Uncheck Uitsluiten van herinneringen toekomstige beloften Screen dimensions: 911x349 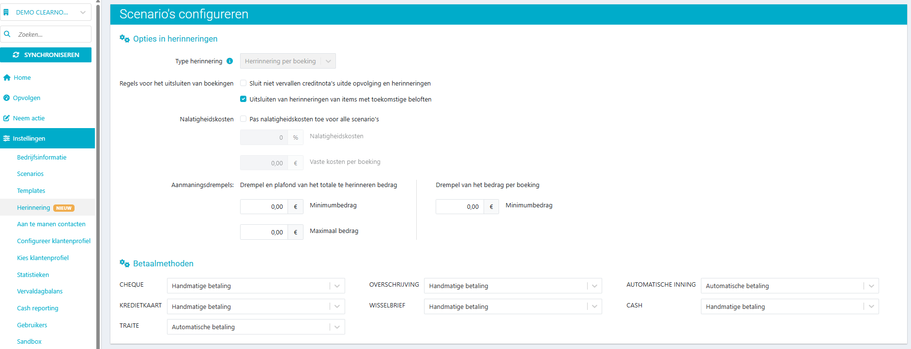(x=243, y=99)
